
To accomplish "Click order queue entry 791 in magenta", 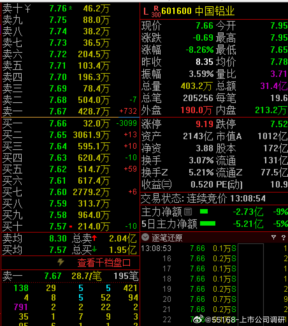I will (21, 307).
